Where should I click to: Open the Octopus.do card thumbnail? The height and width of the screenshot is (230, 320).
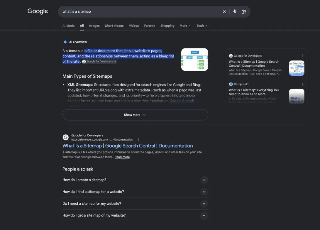pyautogui.click(x=297, y=96)
